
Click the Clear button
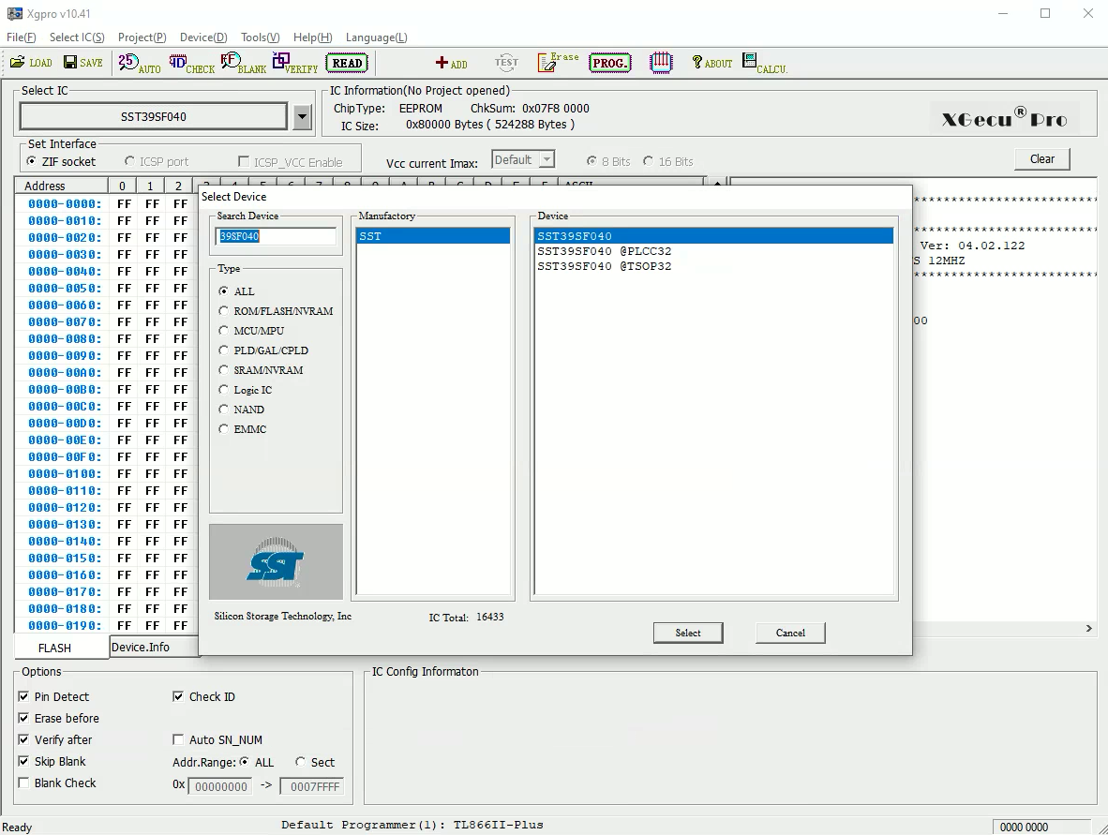[x=1041, y=158]
